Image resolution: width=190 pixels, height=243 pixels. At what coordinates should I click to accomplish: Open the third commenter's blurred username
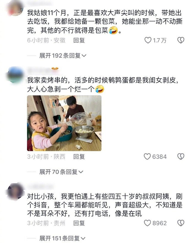tap(40, 186)
